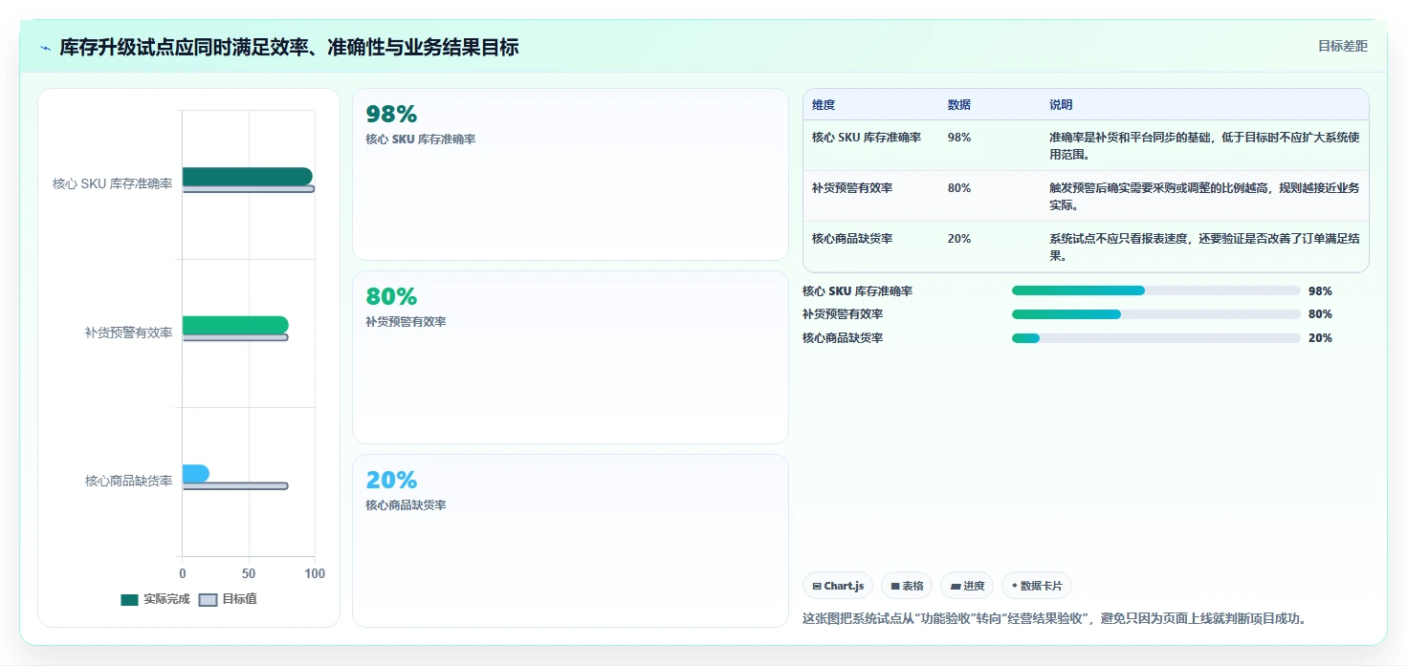Image resolution: width=1407 pixels, height=666 pixels.
Task: Click the 实际完成 green legend swatch
Action: pyautogui.click(x=130, y=600)
